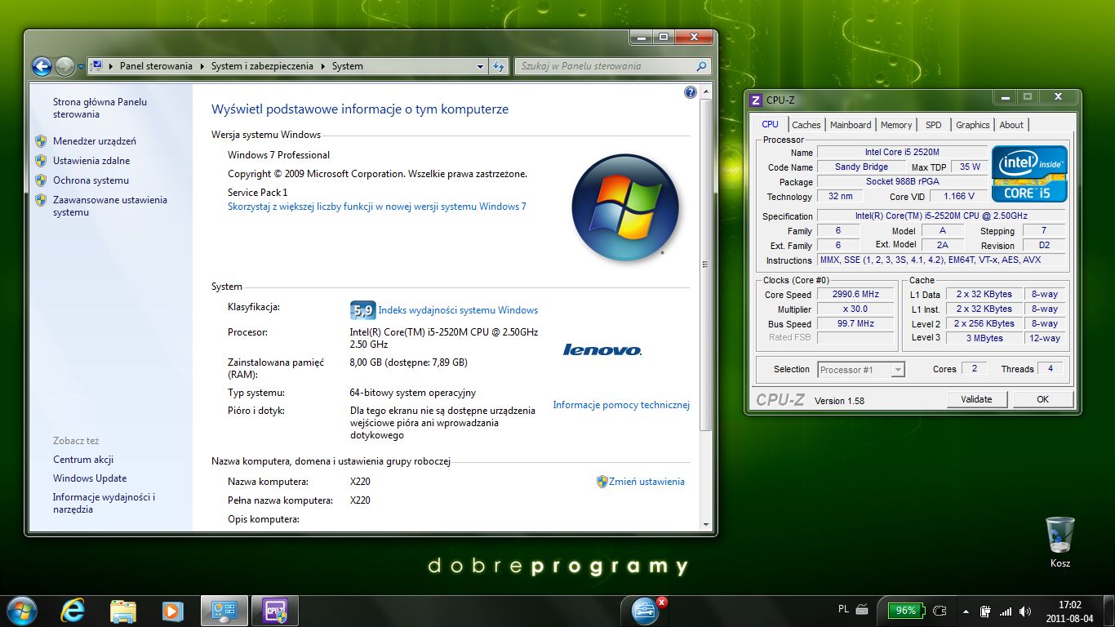
Task: Click the search magnifier icon
Action: pos(701,66)
